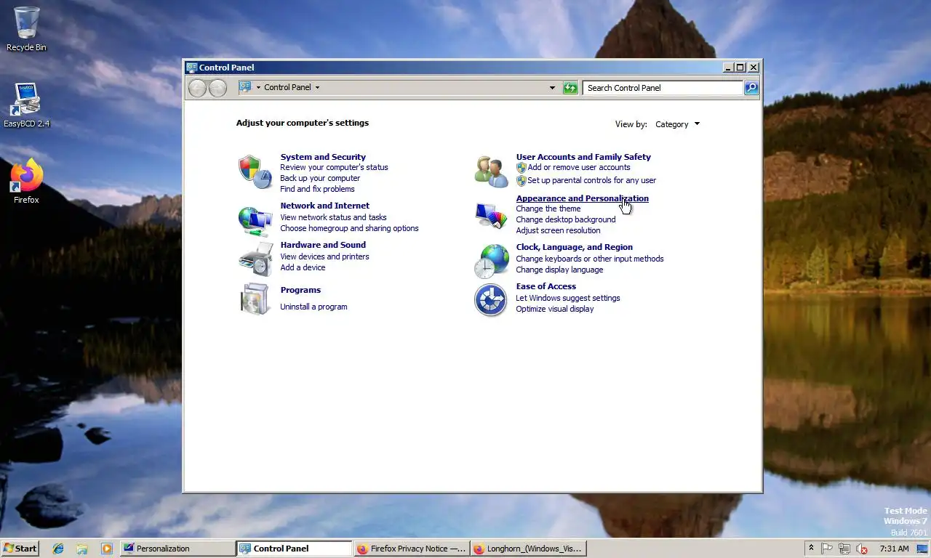Go forward with the Forward arrow button
The width and height of the screenshot is (931, 558).
point(217,88)
